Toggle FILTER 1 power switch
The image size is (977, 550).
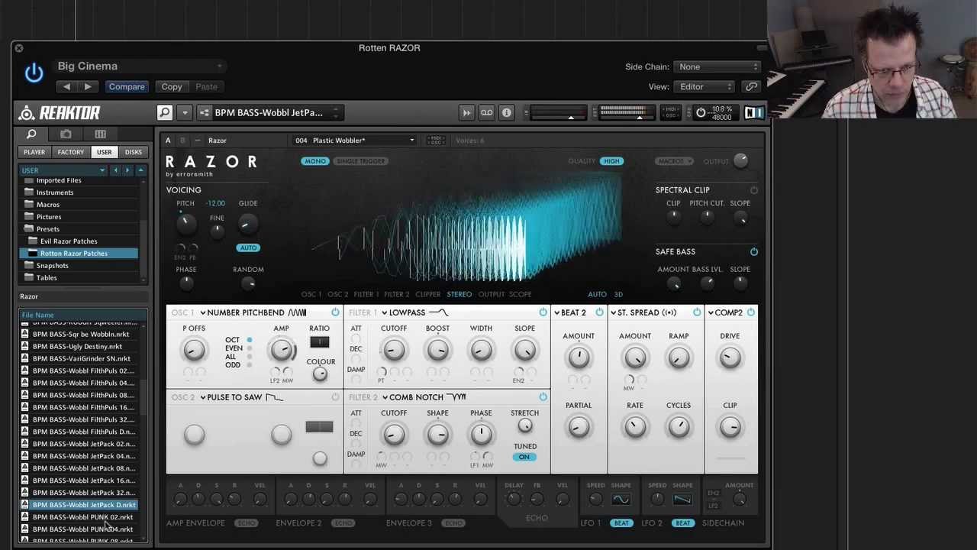543,312
